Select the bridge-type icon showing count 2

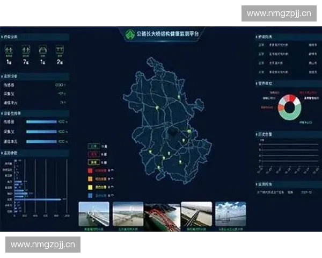tap(60, 50)
